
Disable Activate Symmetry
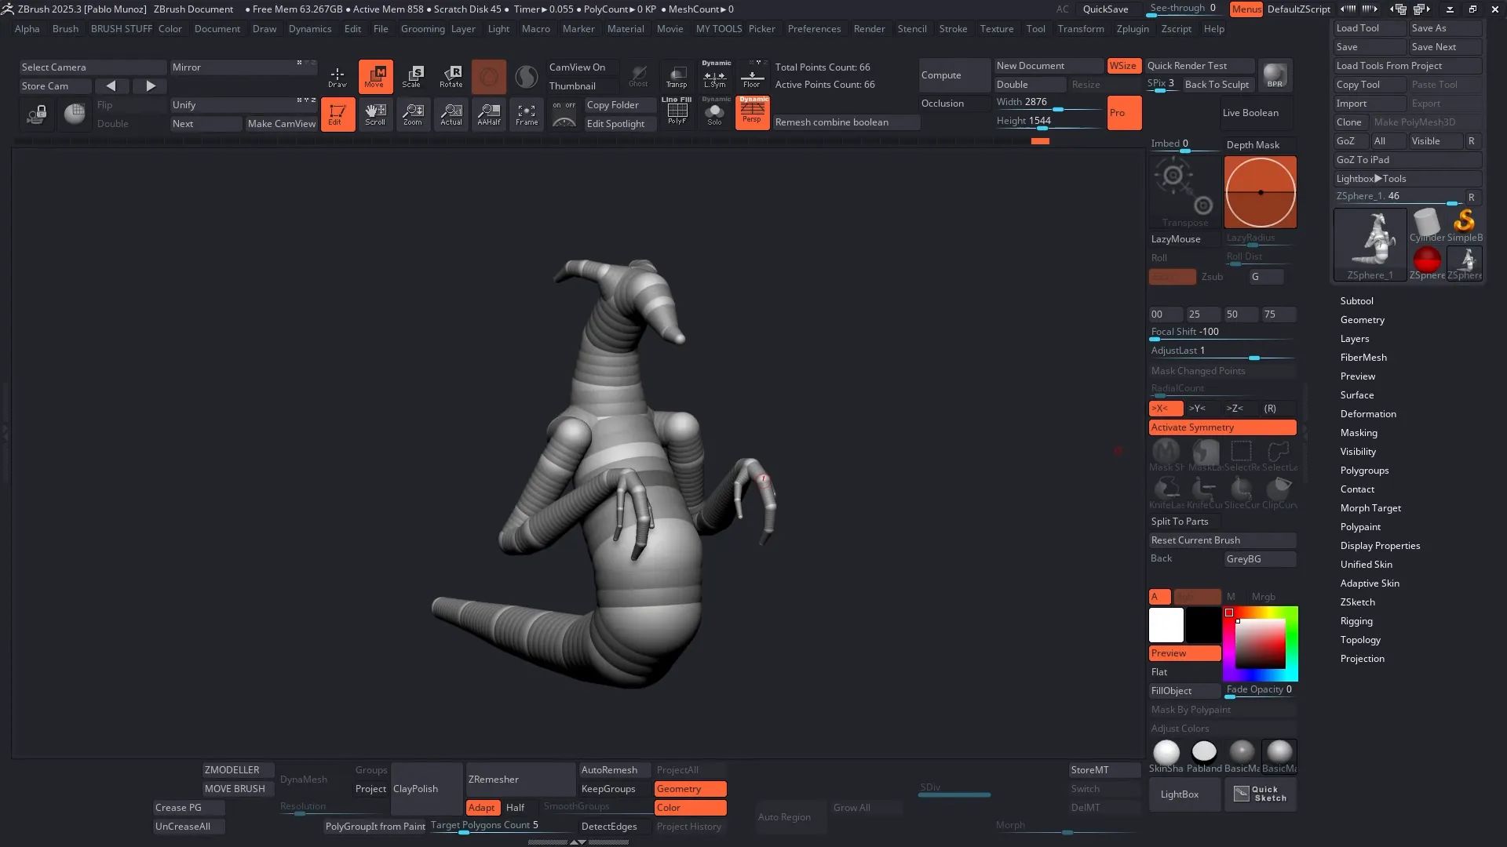click(1221, 427)
